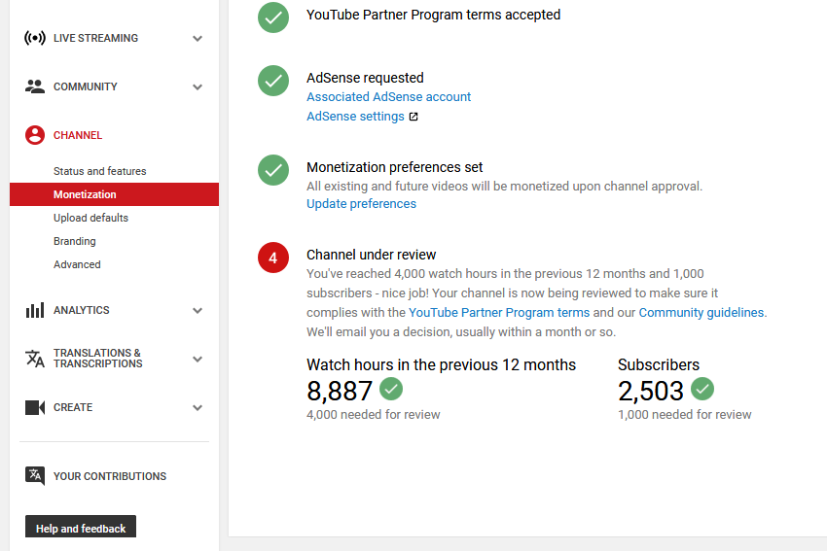827x551 pixels.
Task: Open Community guidelines link
Action: [701, 312]
